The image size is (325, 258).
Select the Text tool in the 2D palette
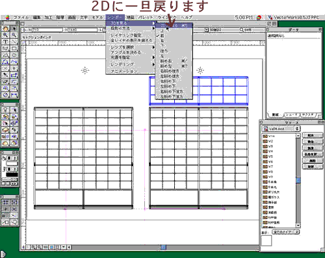(x=5, y=42)
